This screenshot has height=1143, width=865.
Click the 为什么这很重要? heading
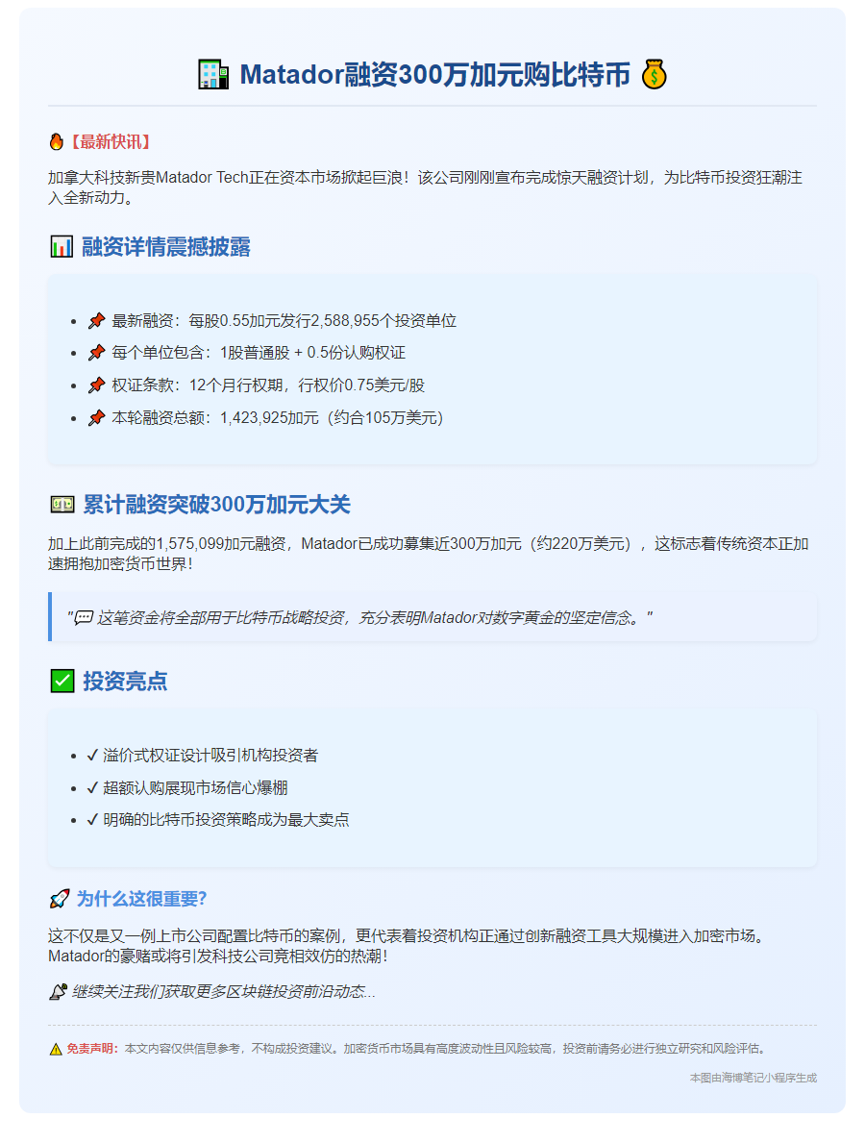tap(141, 899)
